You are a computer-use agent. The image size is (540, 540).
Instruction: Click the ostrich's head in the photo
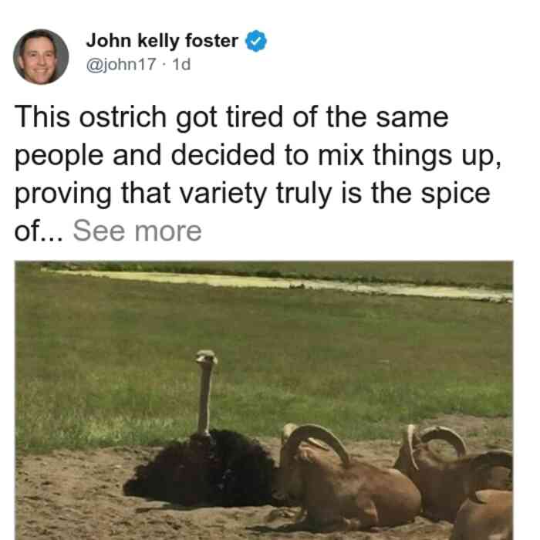[206, 357]
